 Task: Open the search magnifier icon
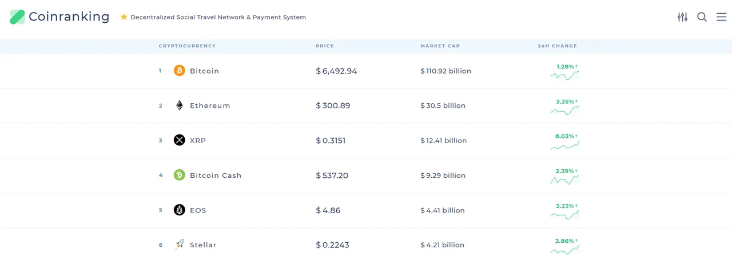[x=702, y=17]
